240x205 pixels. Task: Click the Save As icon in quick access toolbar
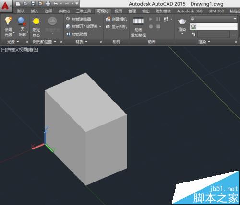(x=40, y=3)
